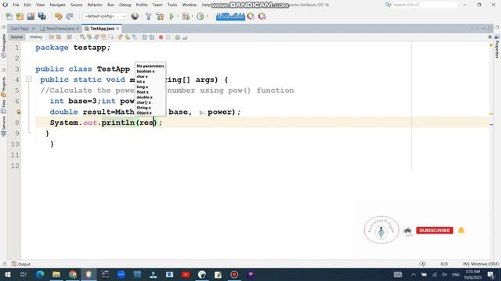
Task: Select the 'double x' parameter entry in popup
Action: coord(144,97)
